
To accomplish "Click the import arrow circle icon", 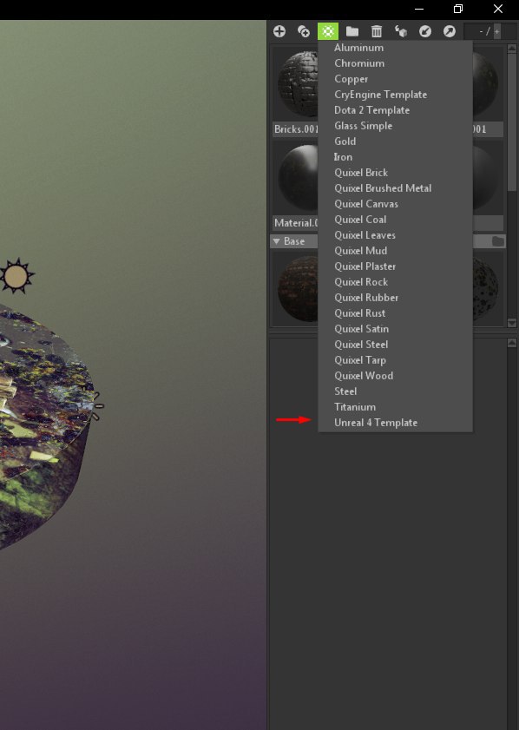I will coord(425,31).
